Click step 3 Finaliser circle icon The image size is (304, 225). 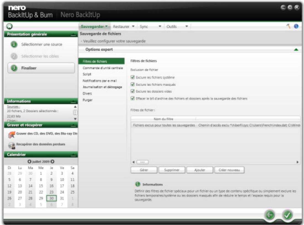[x=14, y=68]
